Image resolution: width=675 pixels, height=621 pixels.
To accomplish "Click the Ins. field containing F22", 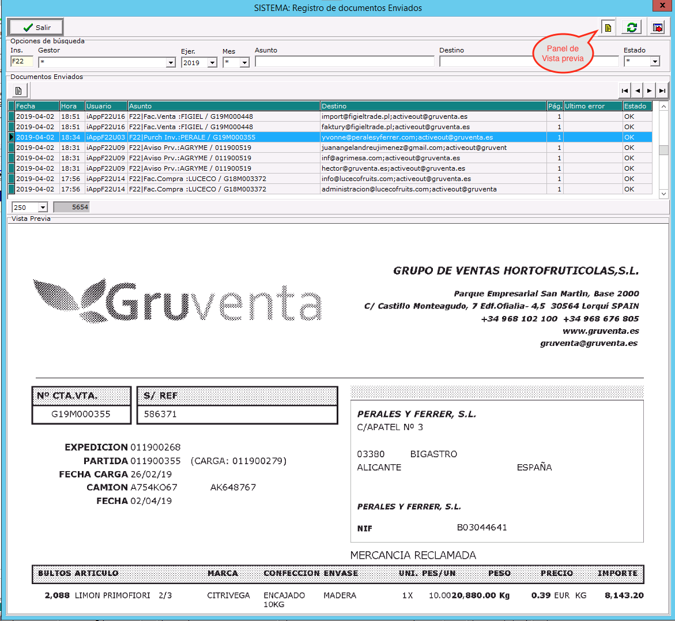I will pos(21,62).
